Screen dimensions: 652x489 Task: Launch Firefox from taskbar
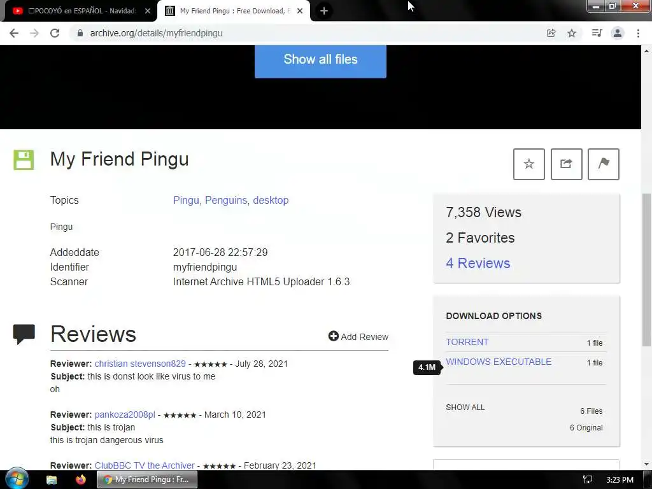81,480
